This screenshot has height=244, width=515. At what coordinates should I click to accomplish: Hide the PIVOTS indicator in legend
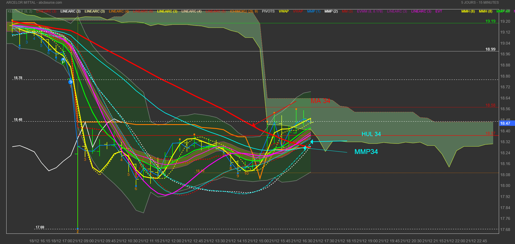point(268,11)
